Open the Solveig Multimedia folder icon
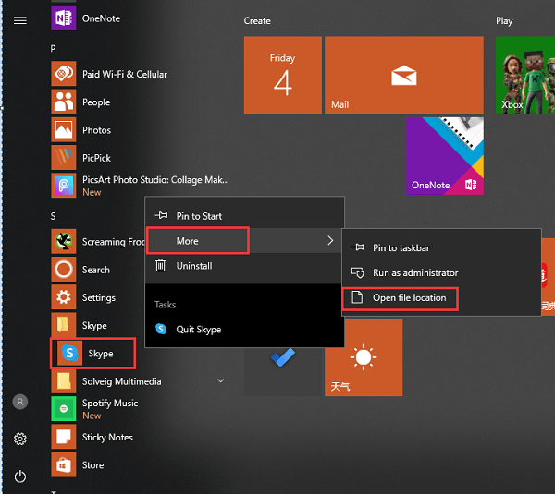Screen dimensions: 555x494 pos(64,381)
